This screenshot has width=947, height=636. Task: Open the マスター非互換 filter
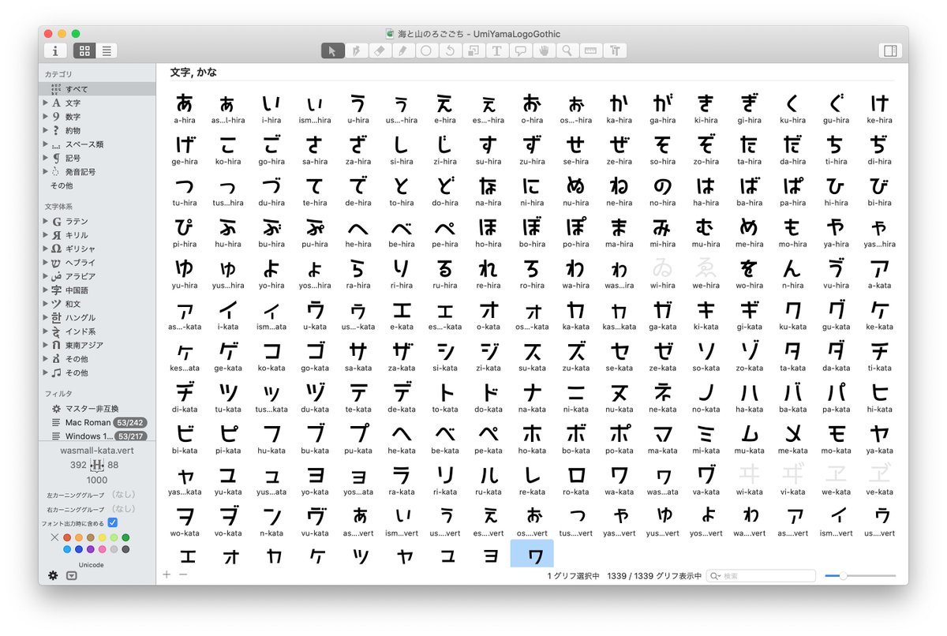(92, 409)
